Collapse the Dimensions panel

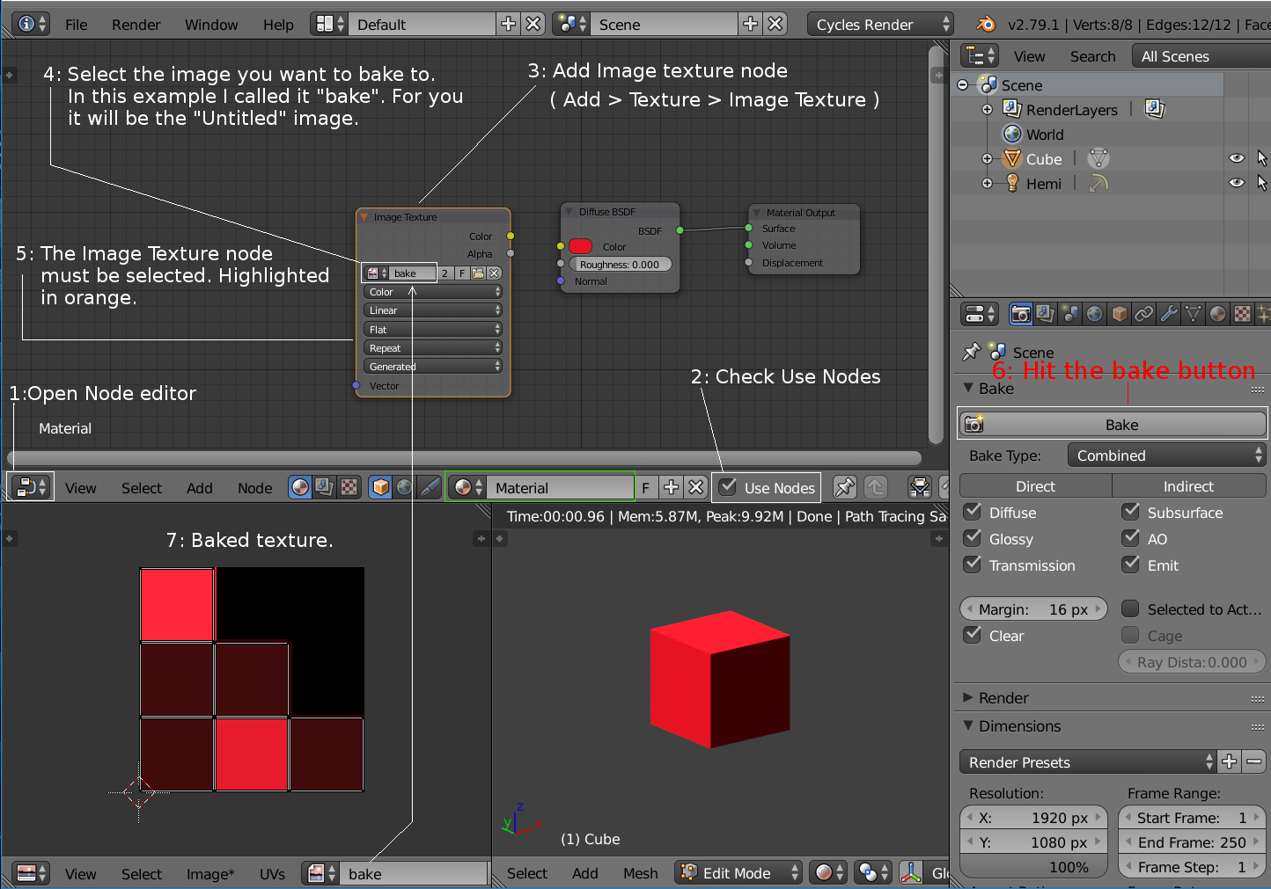click(969, 725)
